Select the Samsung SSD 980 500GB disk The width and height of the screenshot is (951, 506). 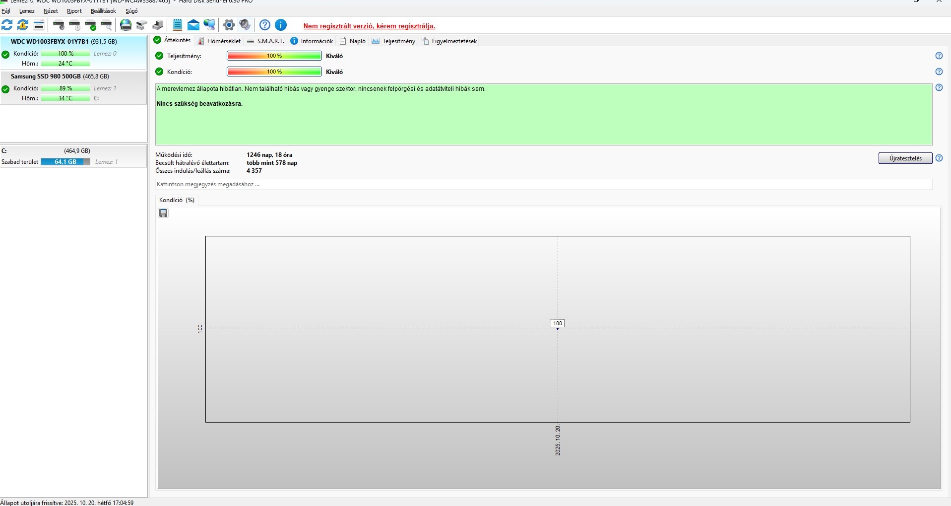[73, 87]
